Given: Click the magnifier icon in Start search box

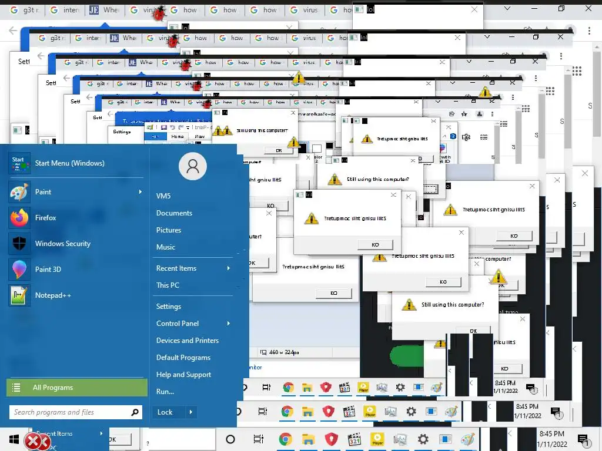Looking at the screenshot, I should (x=135, y=412).
